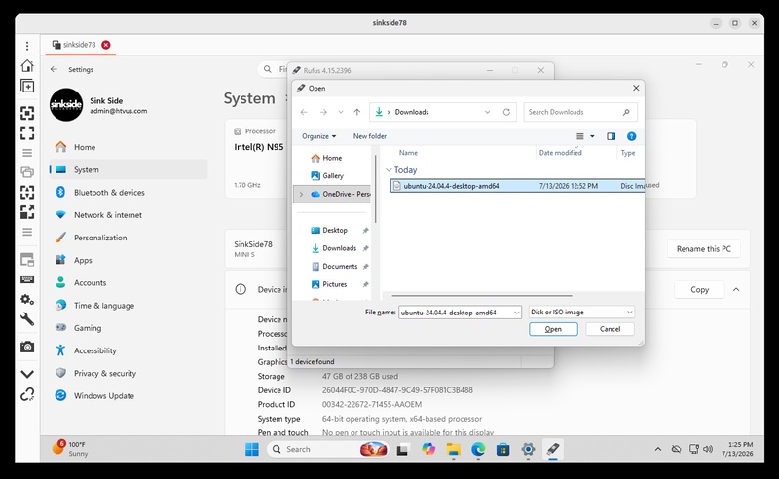Open Time & language in Settings
This screenshot has height=479, width=779.
click(x=129, y=305)
